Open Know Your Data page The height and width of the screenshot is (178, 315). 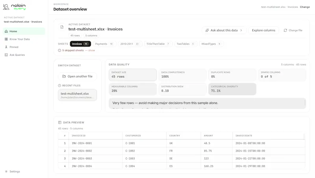[24, 39]
